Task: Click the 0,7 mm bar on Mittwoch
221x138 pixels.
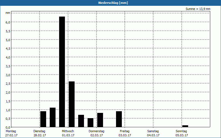Action: [x=81, y=121]
